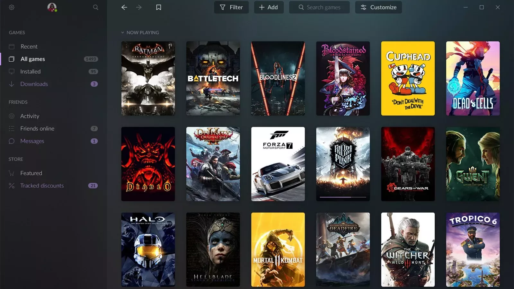Go back with the left arrow

click(x=124, y=7)
